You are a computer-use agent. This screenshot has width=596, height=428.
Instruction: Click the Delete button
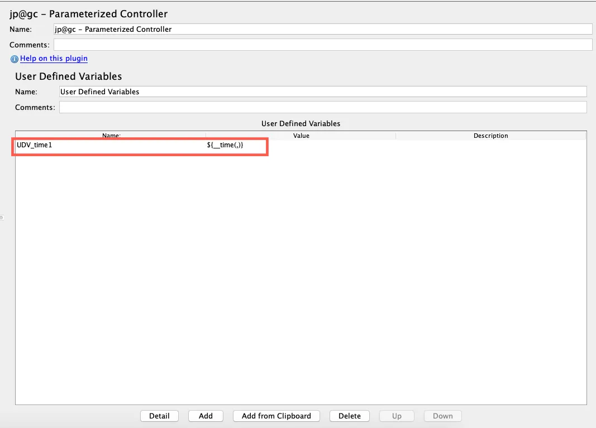(x=349, y=416)
